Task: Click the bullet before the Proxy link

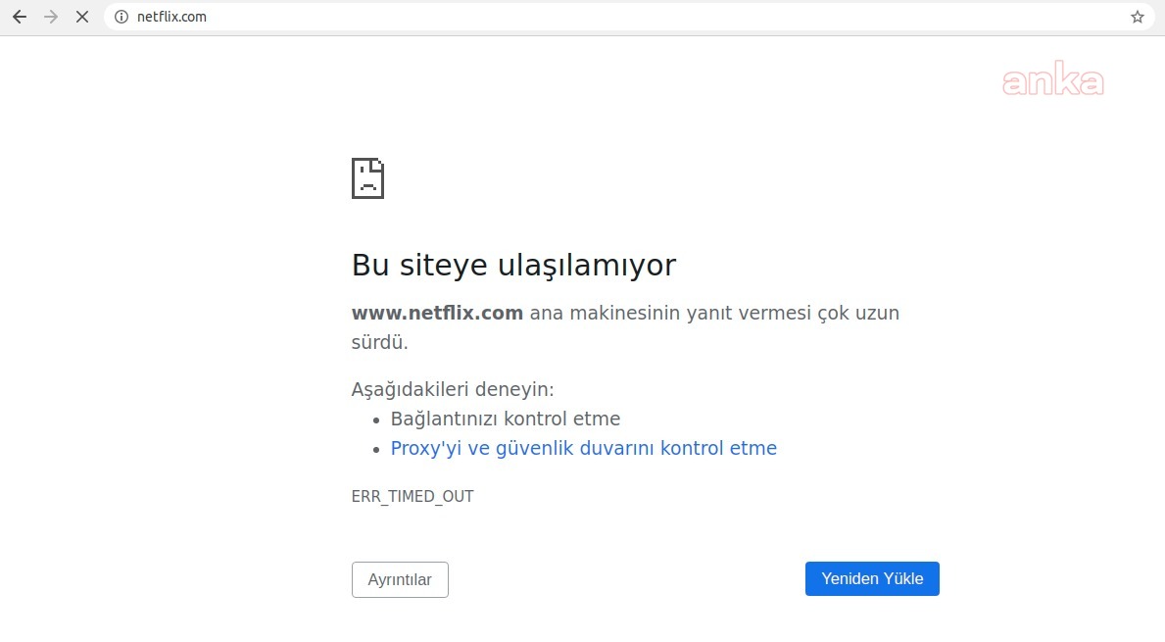Action: coord(378,449)
